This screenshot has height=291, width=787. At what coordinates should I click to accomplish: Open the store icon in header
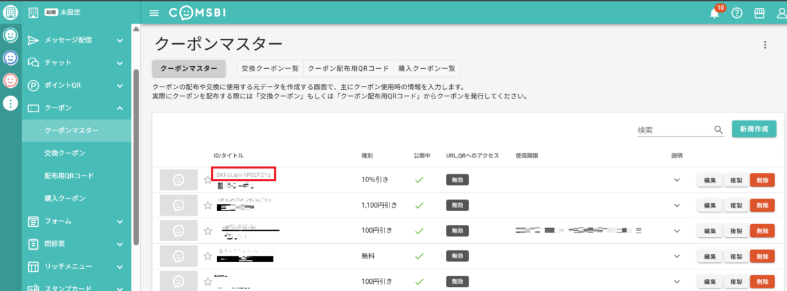pos(759,13)
